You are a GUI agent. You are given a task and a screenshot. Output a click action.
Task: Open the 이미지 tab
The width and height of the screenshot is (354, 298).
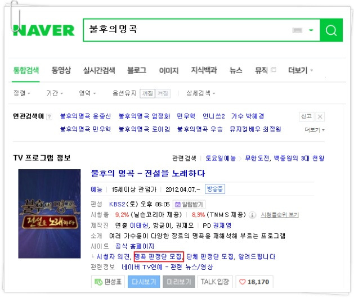[169, 70]
